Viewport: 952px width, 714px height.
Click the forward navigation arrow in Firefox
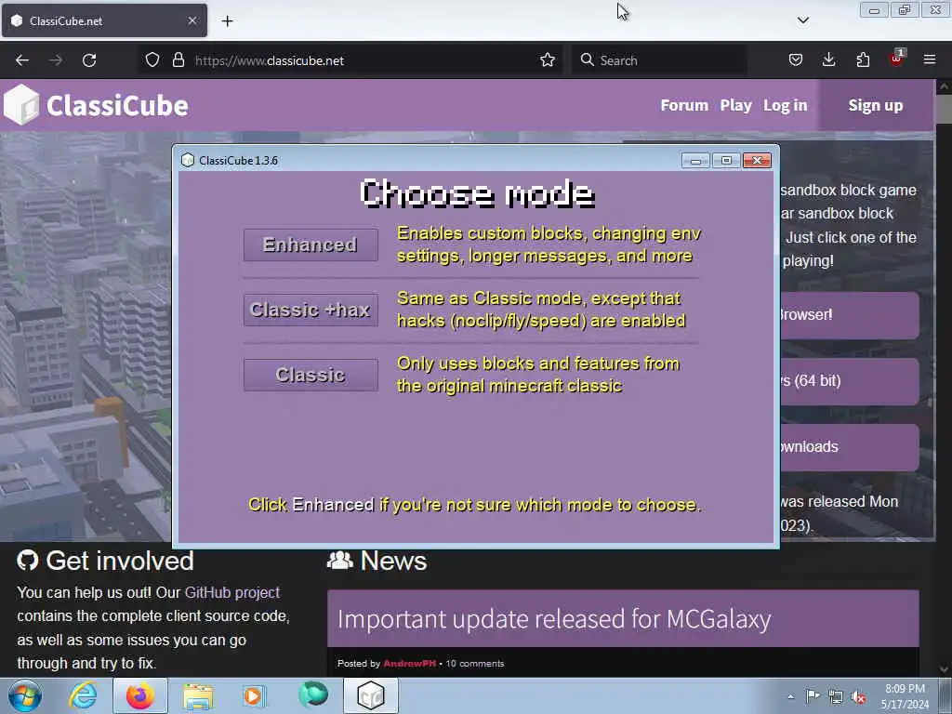point(56,60)
